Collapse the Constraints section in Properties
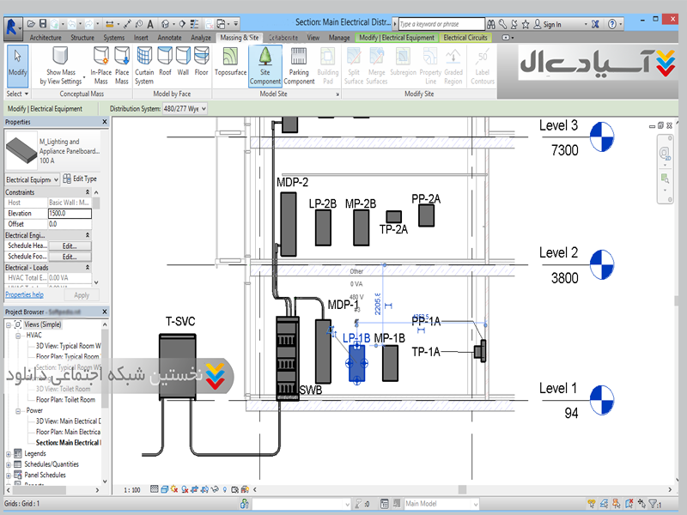The image size is (687, 515). (x=88, y=192)
